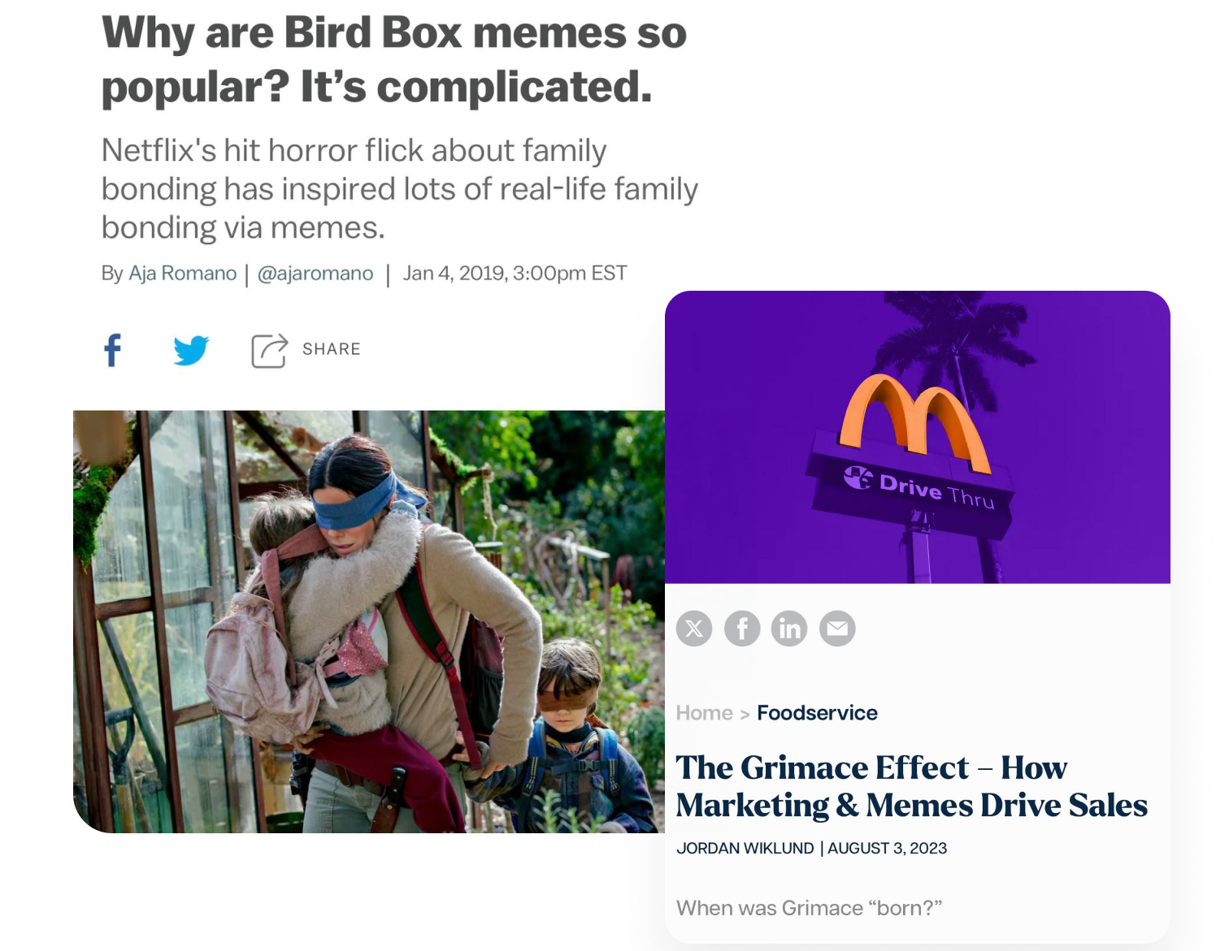The width and height of the screenshot is (1229, 951).
Task: Click author name Jordan Wiklund
Action: point(745,849)
